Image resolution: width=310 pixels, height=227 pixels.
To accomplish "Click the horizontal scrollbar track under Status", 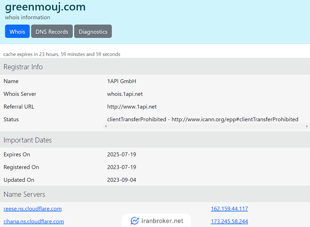I will (x=206, y=126).
